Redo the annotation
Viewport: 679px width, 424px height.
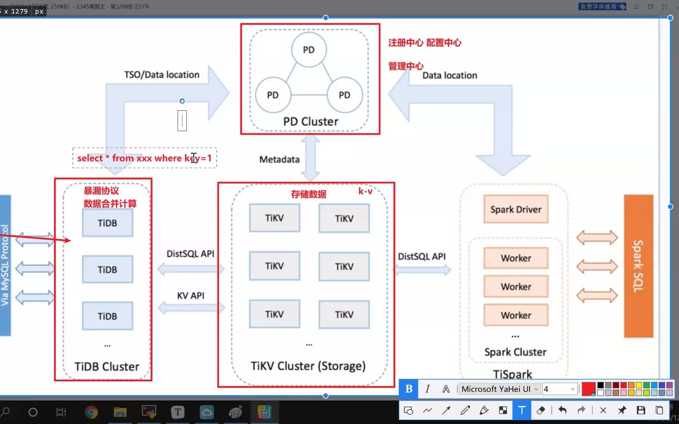[x=581, y=410]
